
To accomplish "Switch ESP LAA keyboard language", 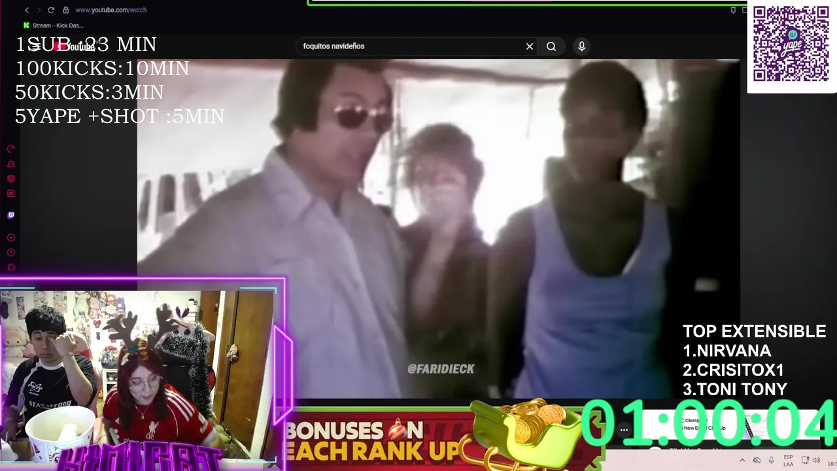I will (x=788, y=461).
